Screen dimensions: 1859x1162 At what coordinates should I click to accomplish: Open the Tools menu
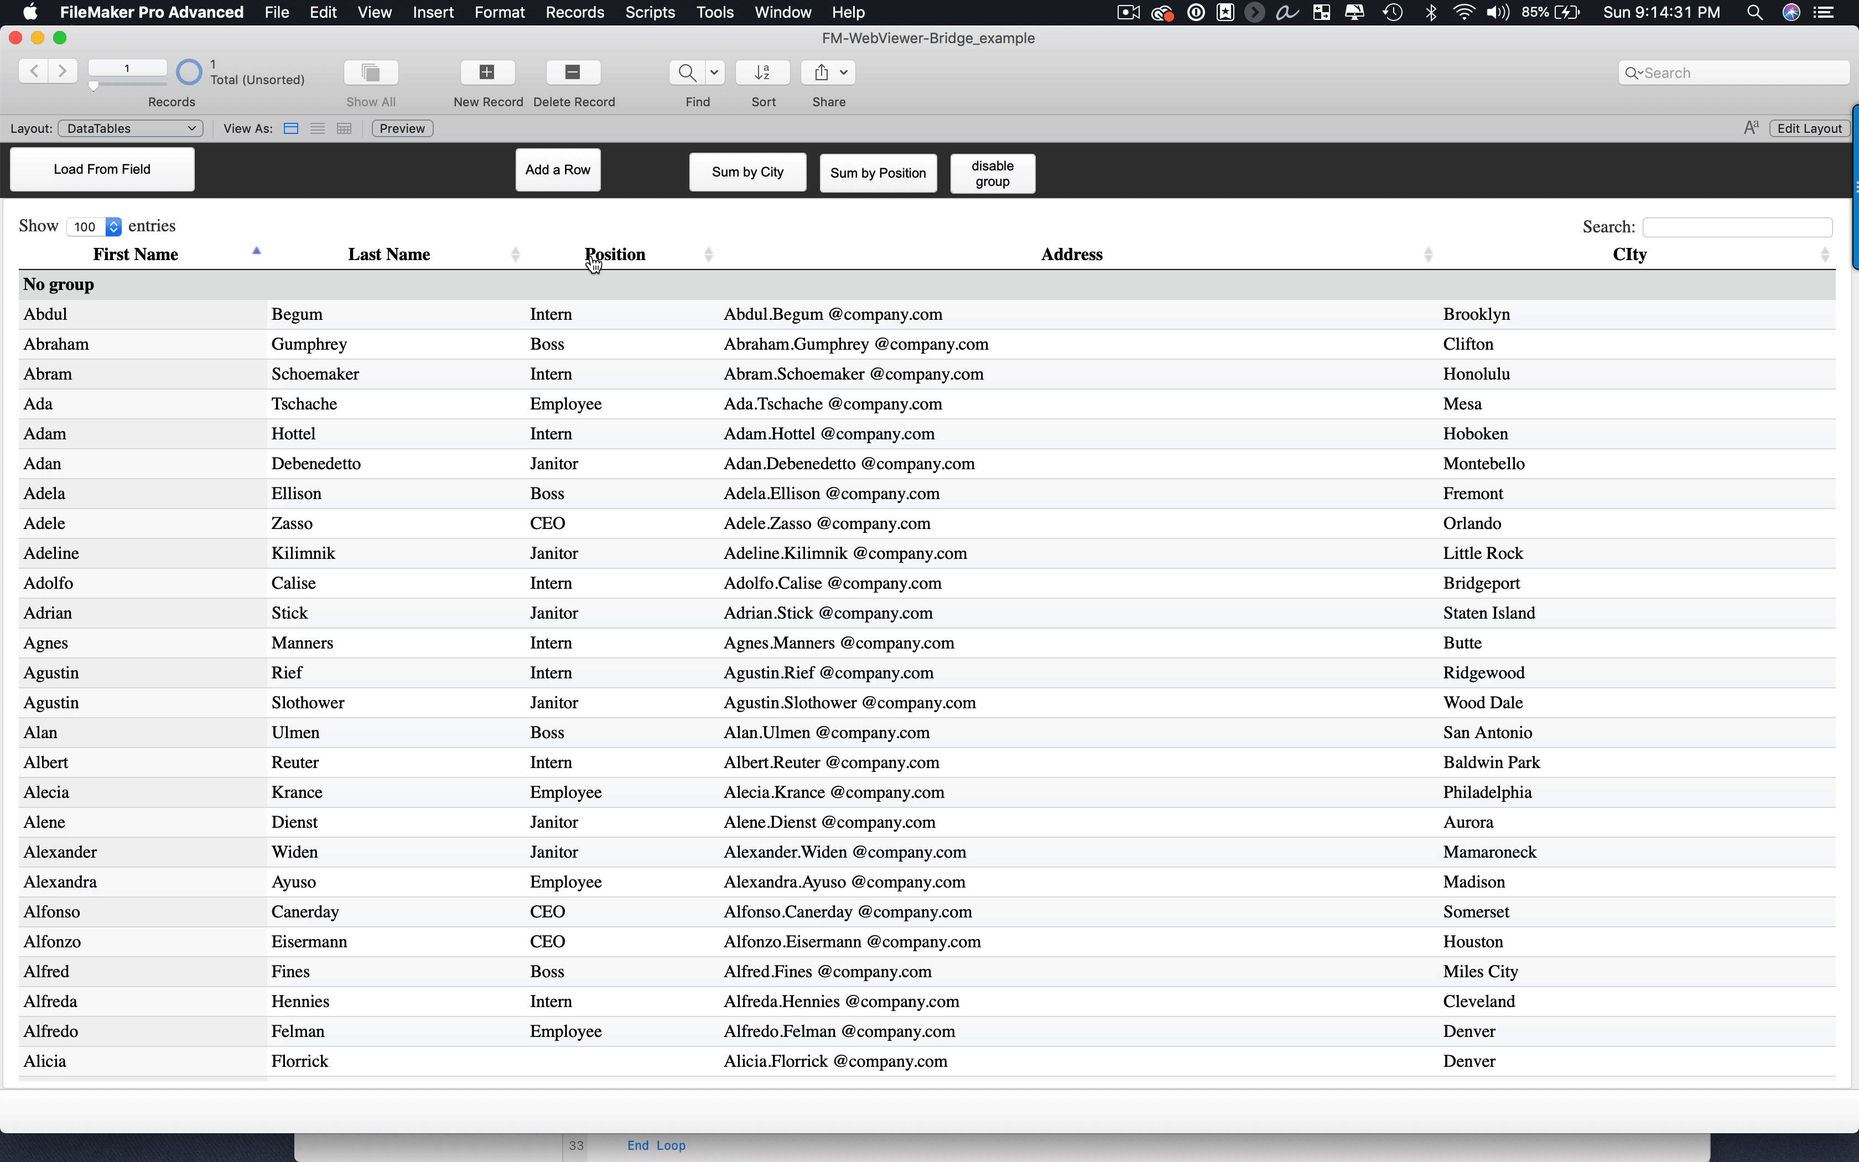coord(715,12)
